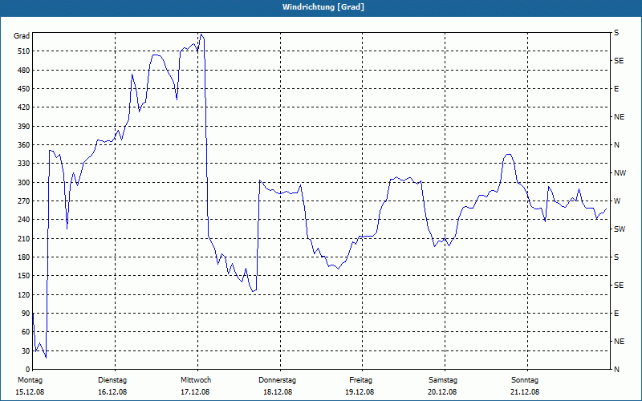Click the N compass label at the 0 line
The width and height of the screenshot is (642, 401).
pyautogui.click(x=616, y=370)
